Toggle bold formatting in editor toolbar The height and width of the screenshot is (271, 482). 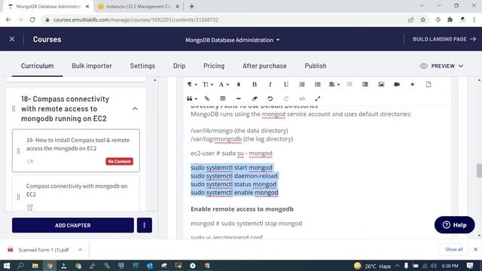tap(255, 84)
